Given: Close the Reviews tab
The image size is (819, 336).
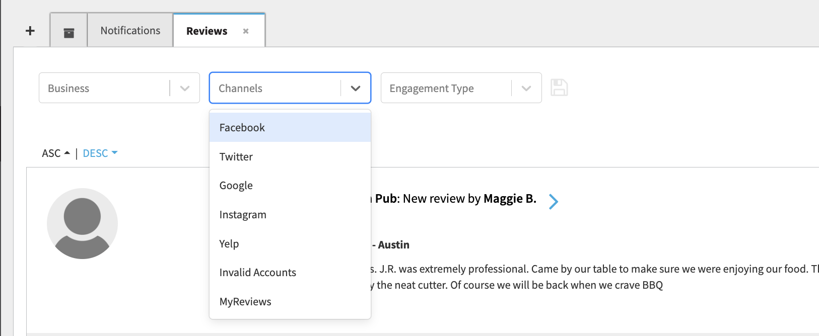Looking at the screenshot, I should pyautogui.click(x=246, y=31).
